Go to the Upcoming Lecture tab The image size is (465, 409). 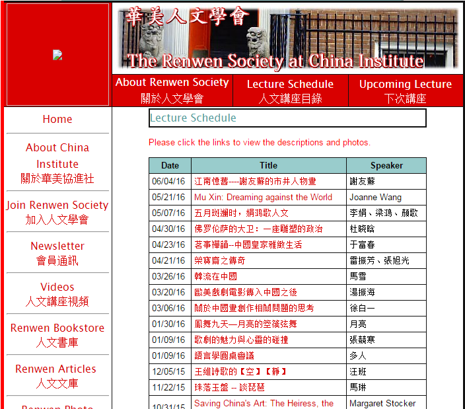(406, 91)
